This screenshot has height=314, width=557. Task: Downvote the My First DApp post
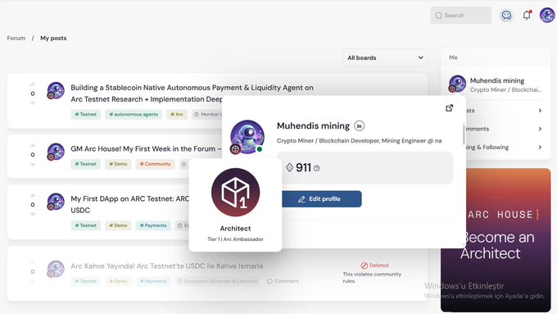click(33, 215)
